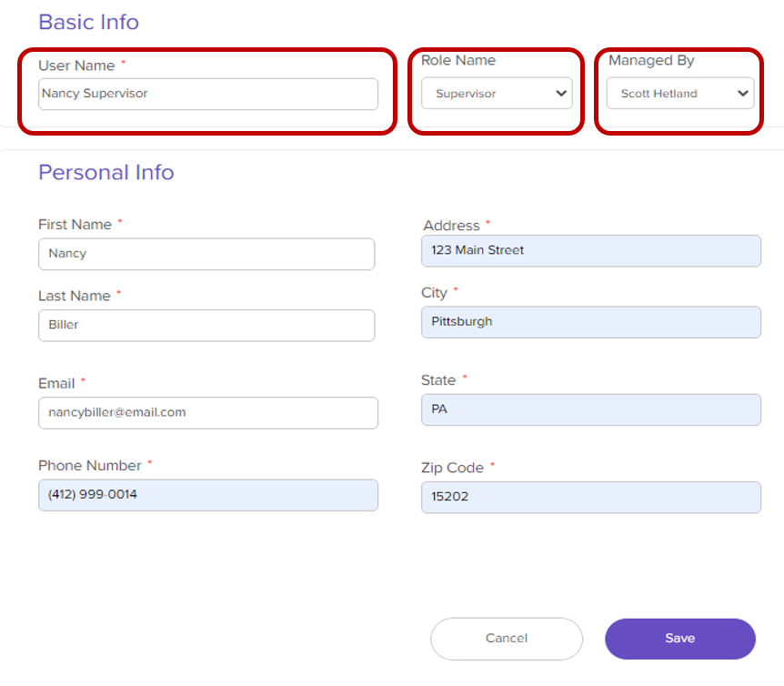The height and width of the screenshot is (686, 784).
Task: Click the Basic Info section heading
Action: tap(88, 22)
